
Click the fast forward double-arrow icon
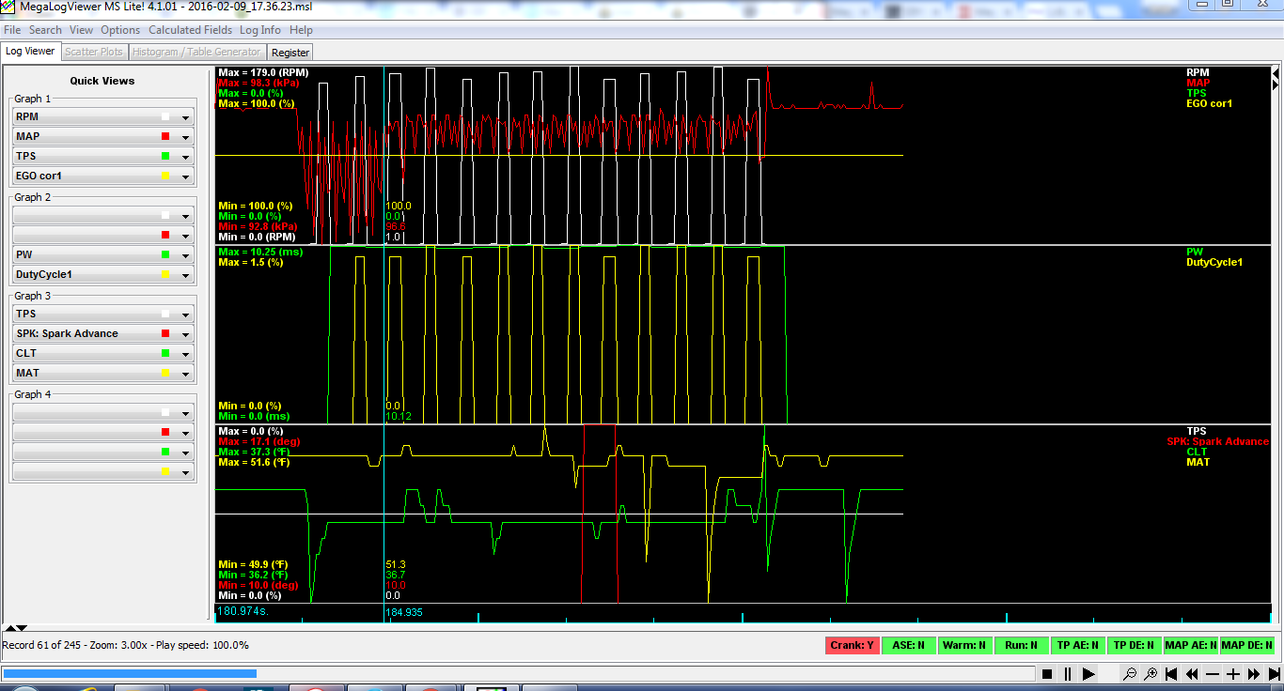(x=1254, y=673)
